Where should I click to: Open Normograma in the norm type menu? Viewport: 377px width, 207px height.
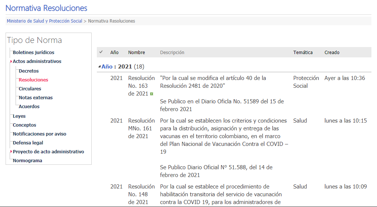(27, 161)
